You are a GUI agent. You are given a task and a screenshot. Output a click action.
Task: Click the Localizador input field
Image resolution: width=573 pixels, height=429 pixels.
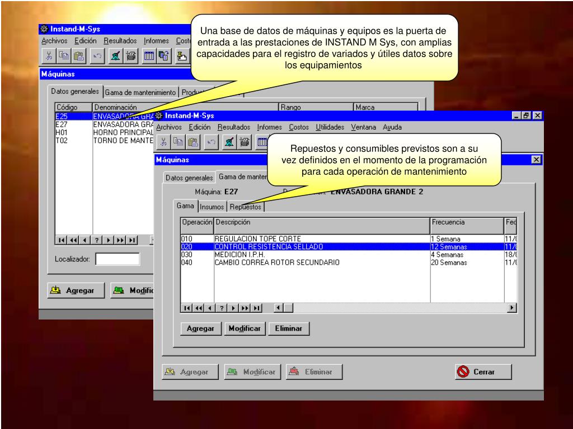[118, 259]
